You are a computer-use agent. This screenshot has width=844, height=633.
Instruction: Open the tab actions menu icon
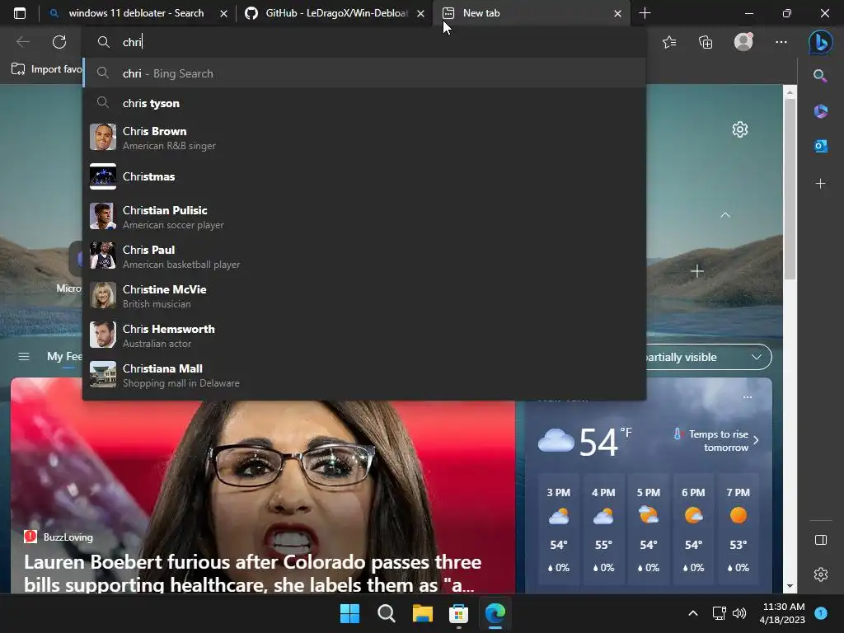(20, 13)
